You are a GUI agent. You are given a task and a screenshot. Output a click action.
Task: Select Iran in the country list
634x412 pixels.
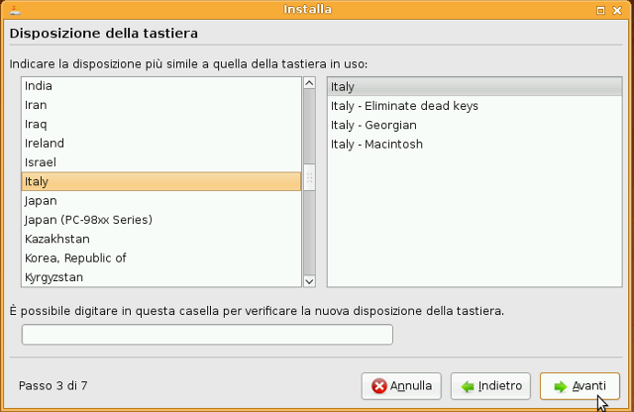tap(160, 105)
